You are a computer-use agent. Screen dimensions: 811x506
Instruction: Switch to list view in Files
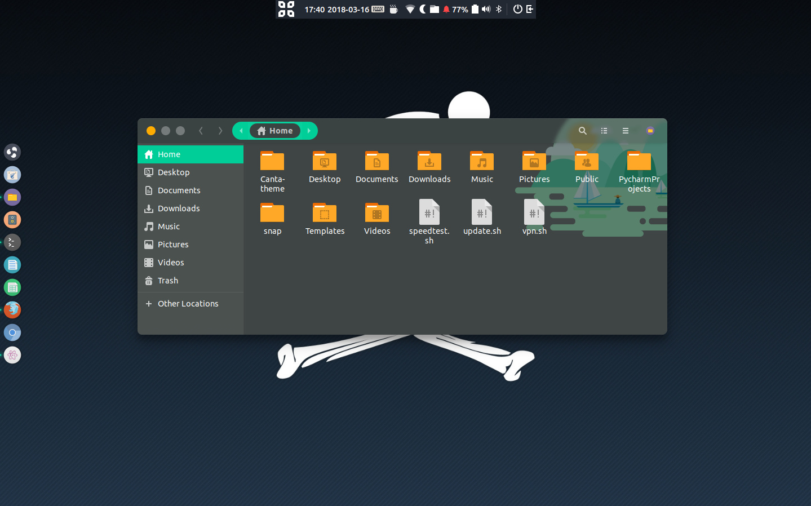coord(604,130)
